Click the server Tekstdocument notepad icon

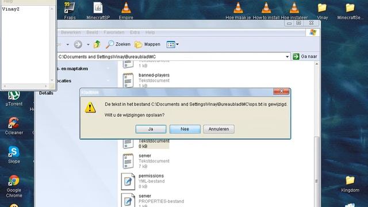tap(128, 161)
